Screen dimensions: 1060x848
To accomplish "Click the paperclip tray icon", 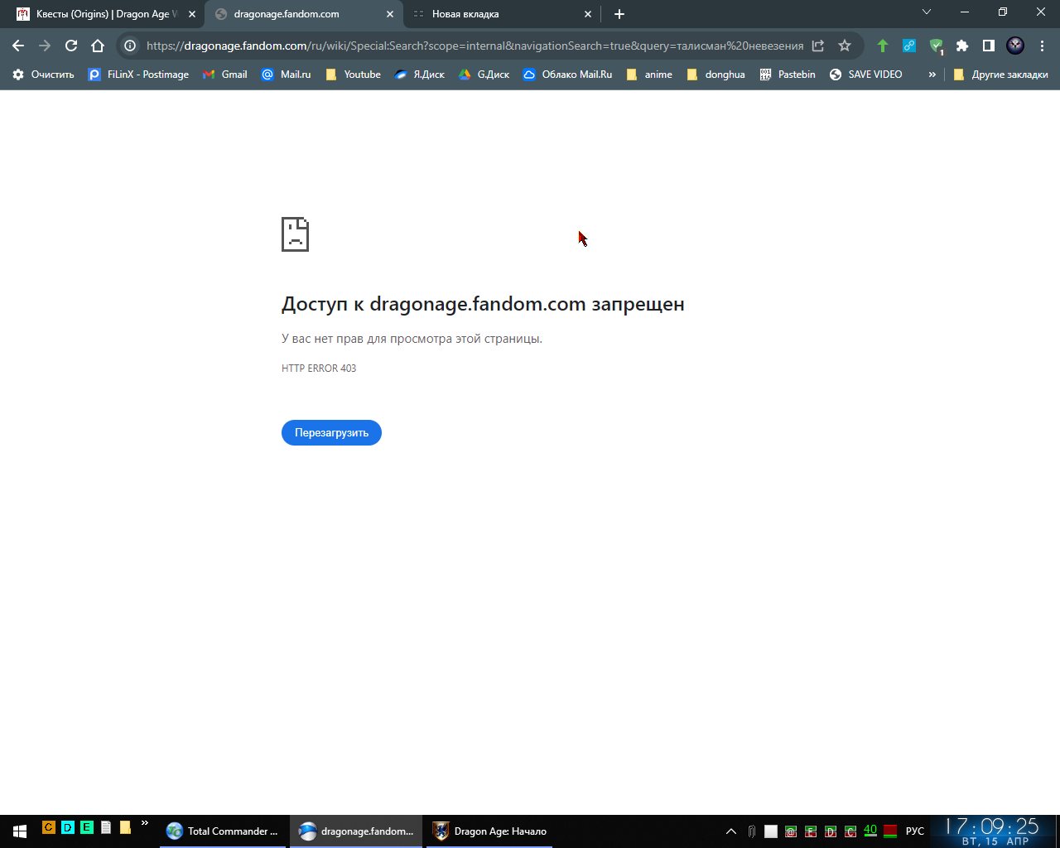I will [751, 831].
